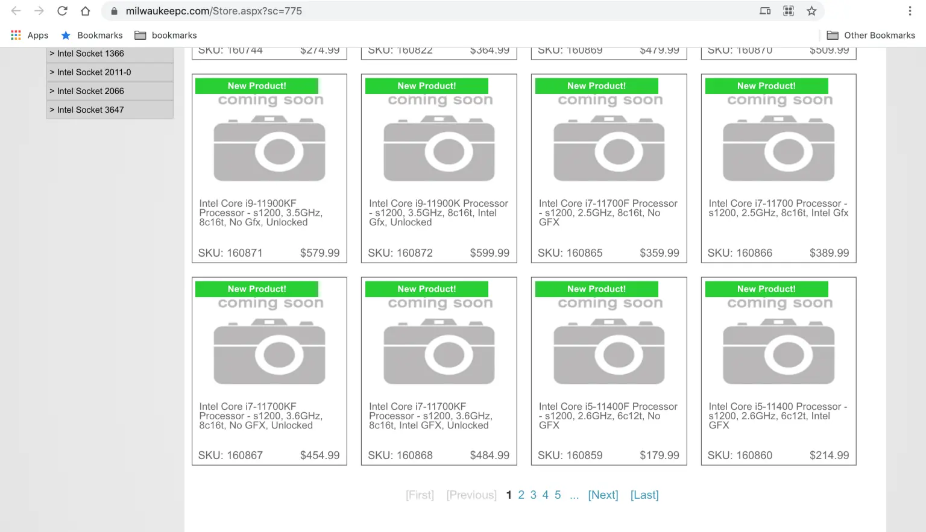
Task: Click the SKU: 160868 text
Action: [400, 455]
